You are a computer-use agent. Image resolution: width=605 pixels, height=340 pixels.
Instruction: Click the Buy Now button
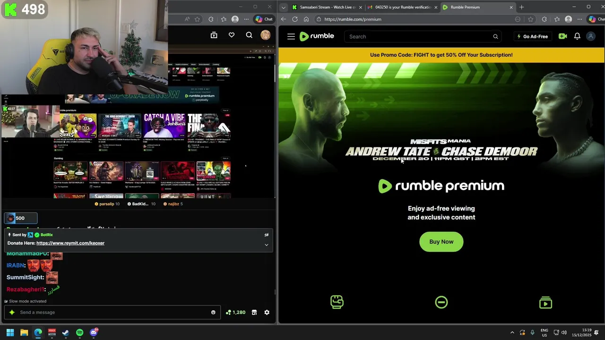click(441, 242)
